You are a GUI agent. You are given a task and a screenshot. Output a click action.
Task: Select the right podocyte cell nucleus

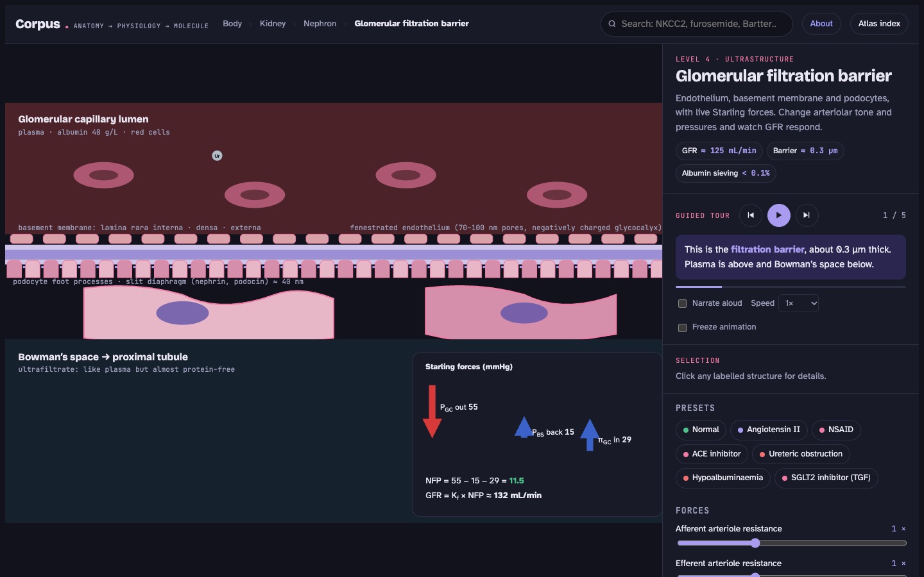coord(524,313)
